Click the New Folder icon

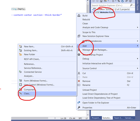[20, 54]
